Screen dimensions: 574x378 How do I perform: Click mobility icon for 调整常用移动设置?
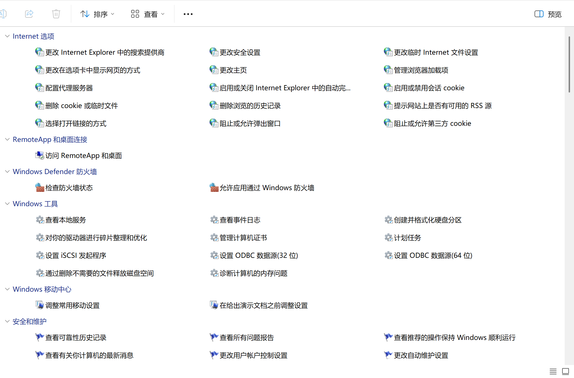coord(39,305)
